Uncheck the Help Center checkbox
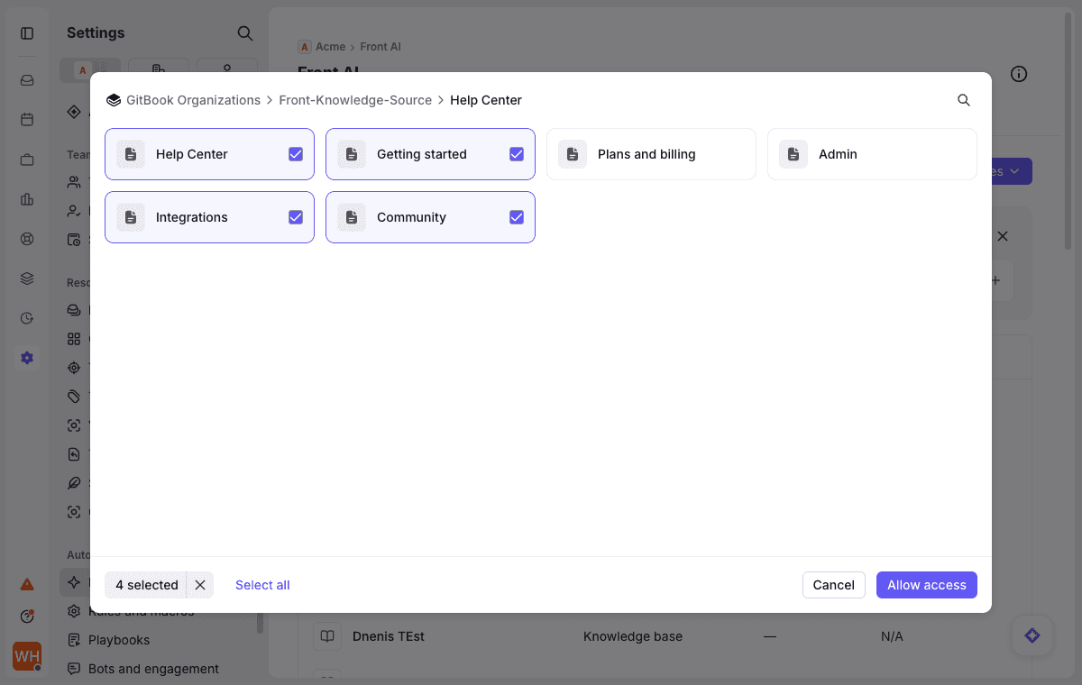The image size is (1082, 685). point(296,154)
